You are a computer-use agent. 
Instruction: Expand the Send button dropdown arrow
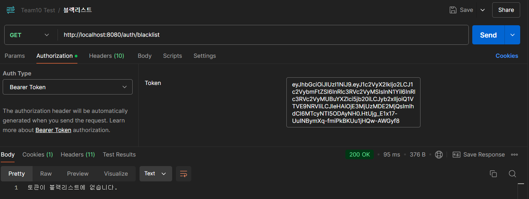[x=513, y=35]
